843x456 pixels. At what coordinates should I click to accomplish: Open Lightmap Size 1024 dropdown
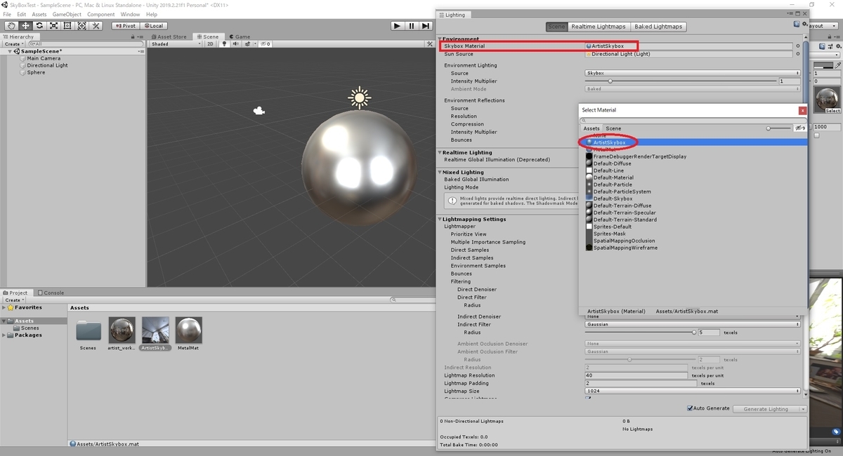coord(693,391)
